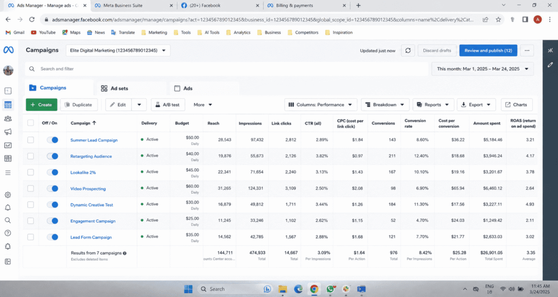This screenshot has height=297, width=558.
Task: Sort by the Campaign column header
Action: pos(83,123)
